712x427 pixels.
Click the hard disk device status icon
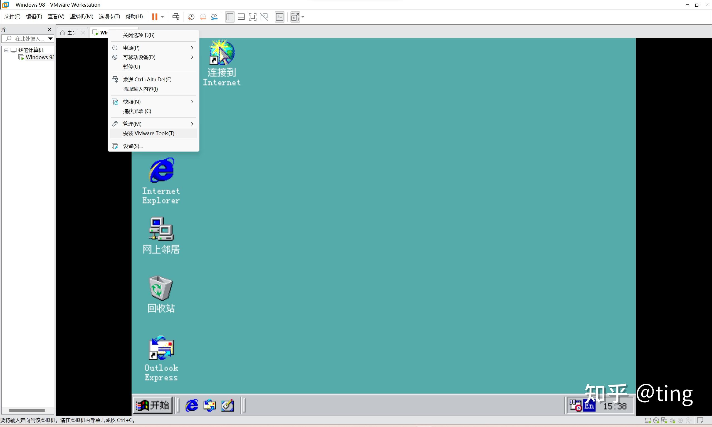[647, 421]
